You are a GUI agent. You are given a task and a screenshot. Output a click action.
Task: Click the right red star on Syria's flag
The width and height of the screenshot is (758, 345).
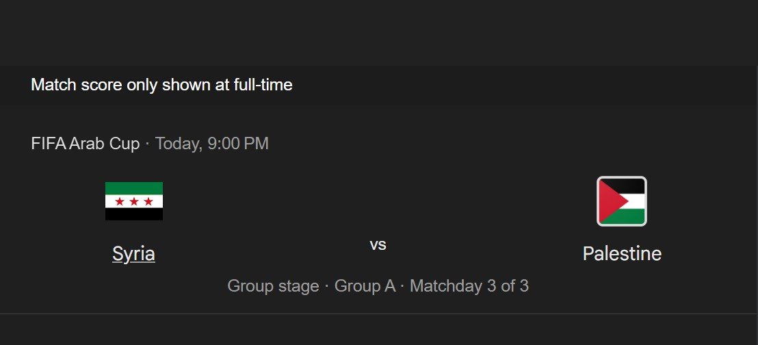tap(148, 201)
